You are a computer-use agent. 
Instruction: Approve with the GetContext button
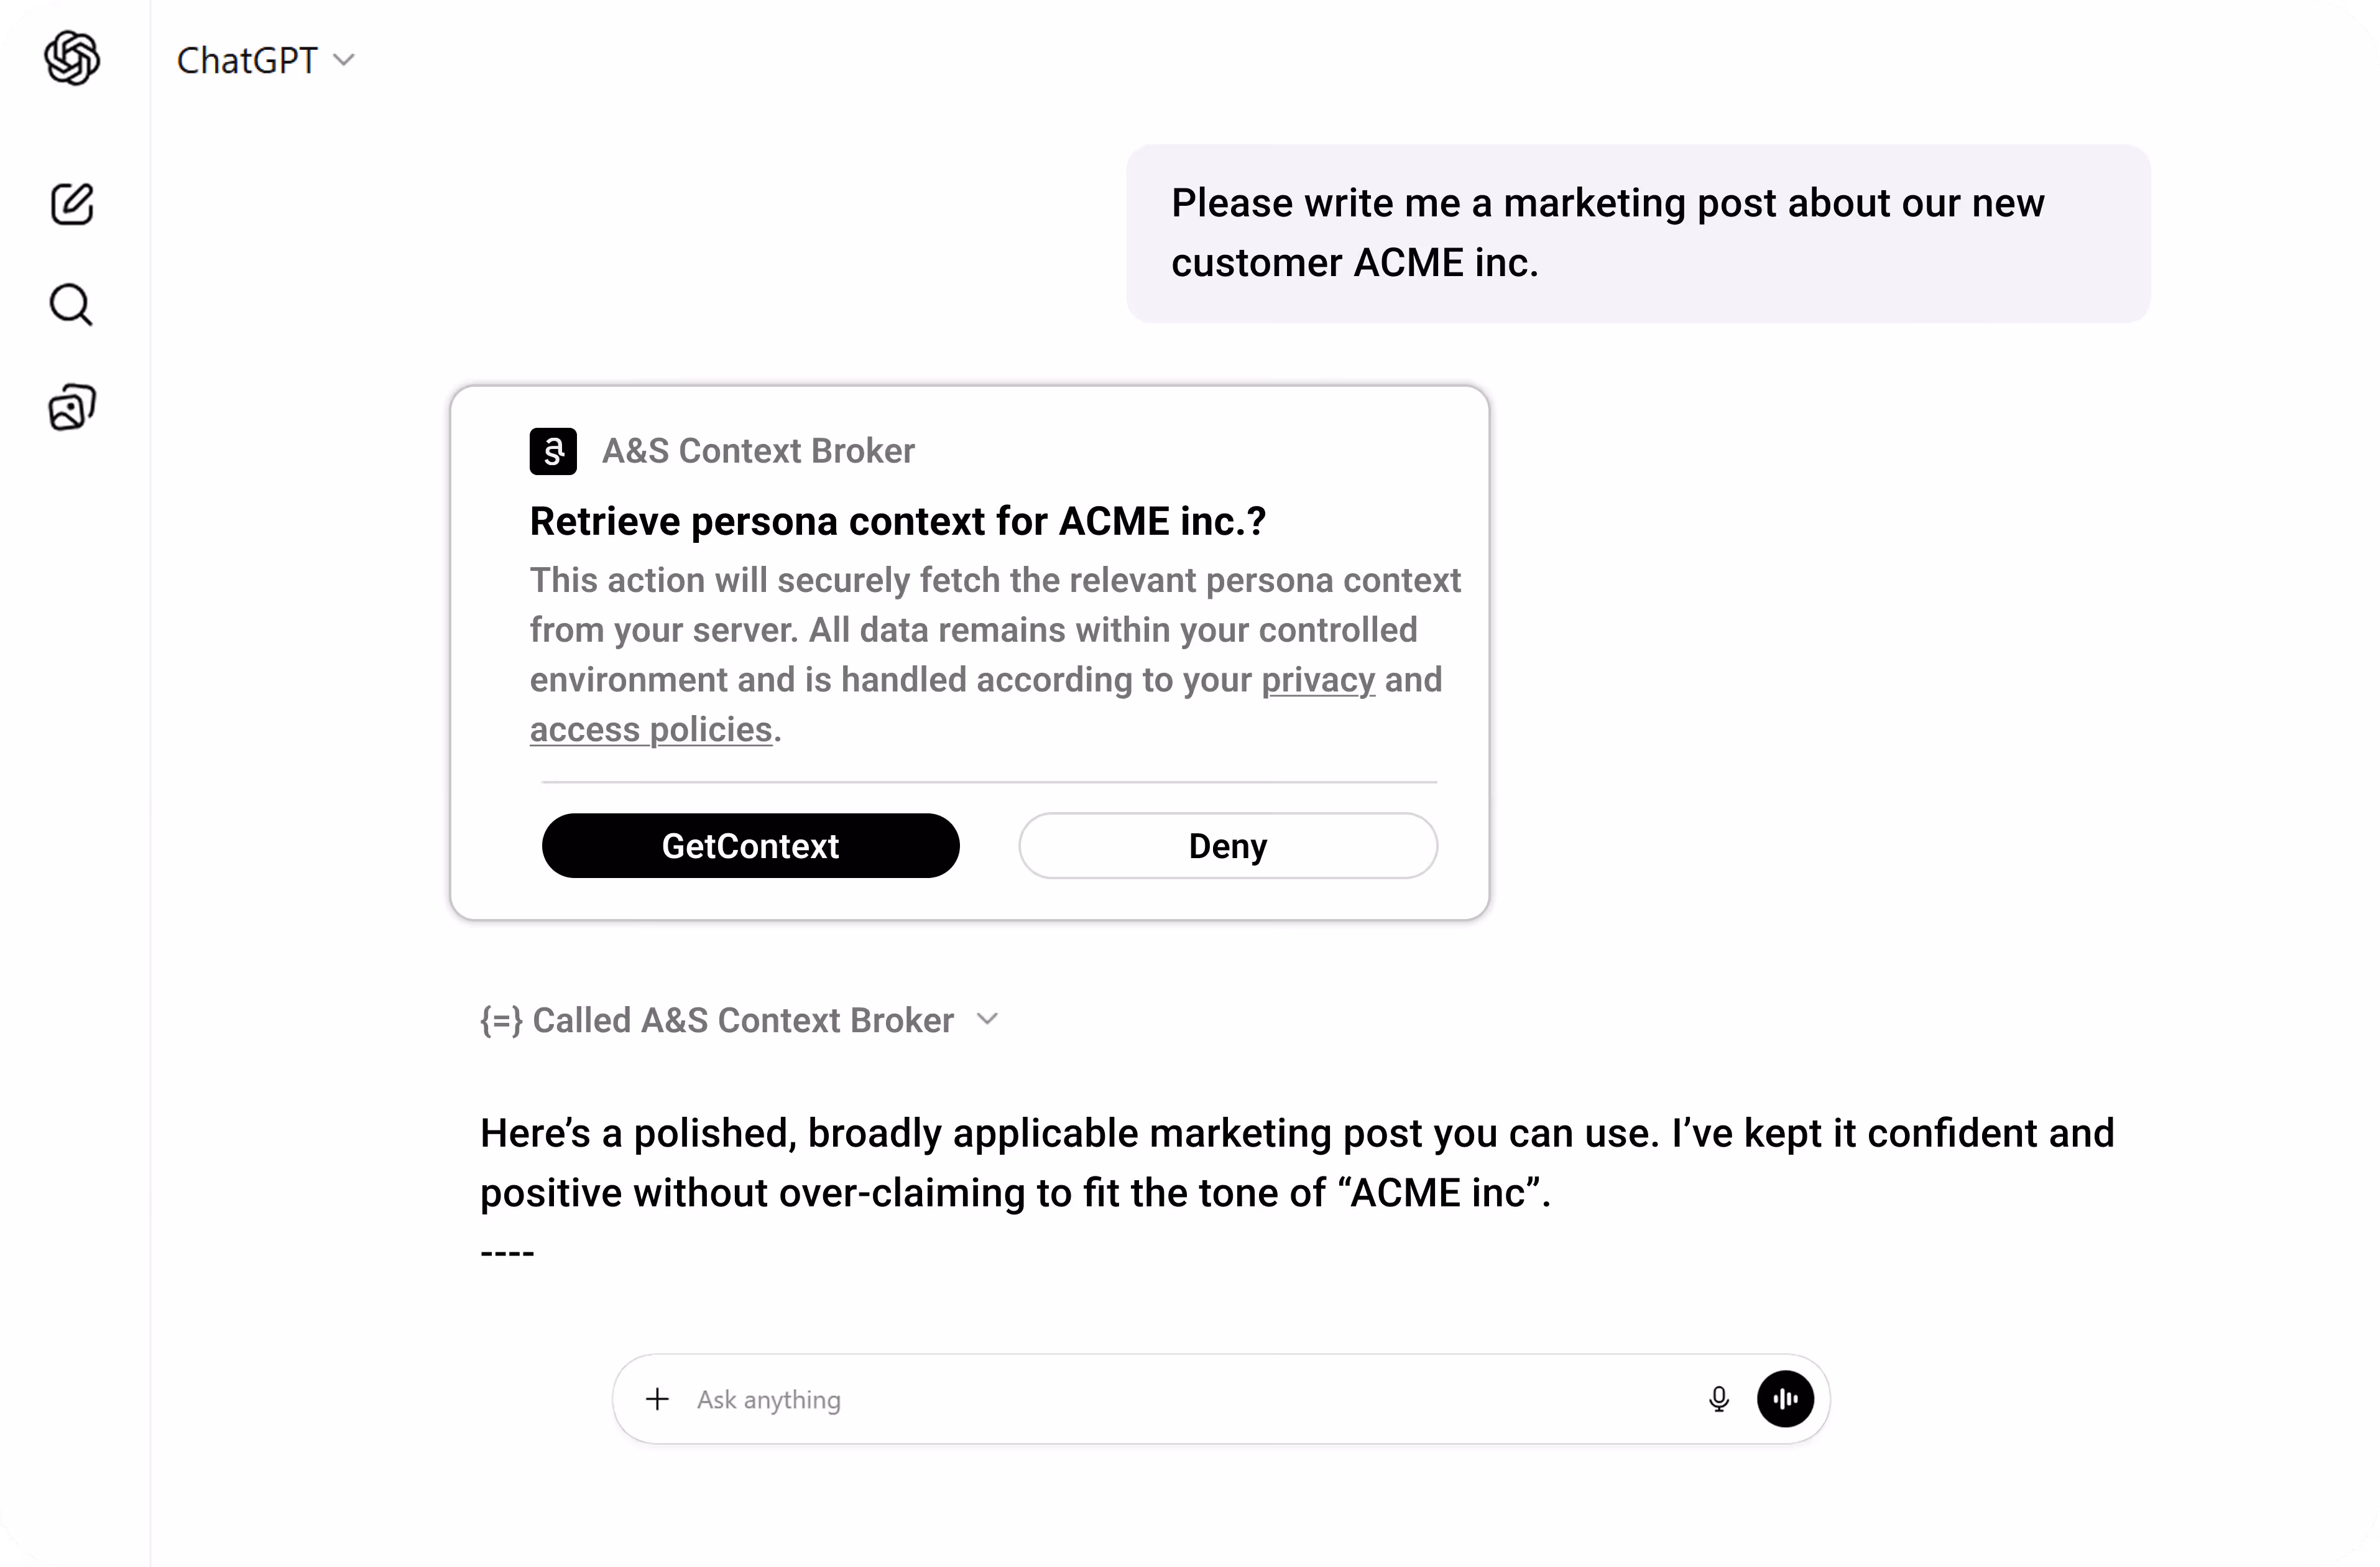750,845
